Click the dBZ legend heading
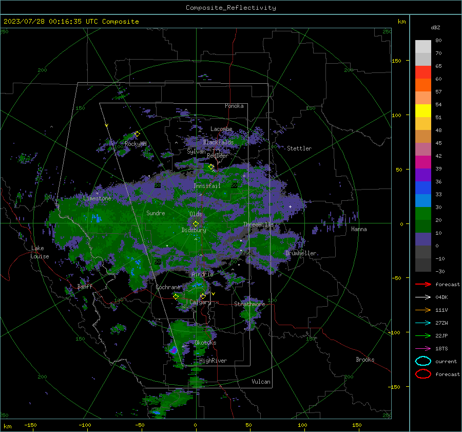Screen dimensions: 462x432 (x=435, y=27)
